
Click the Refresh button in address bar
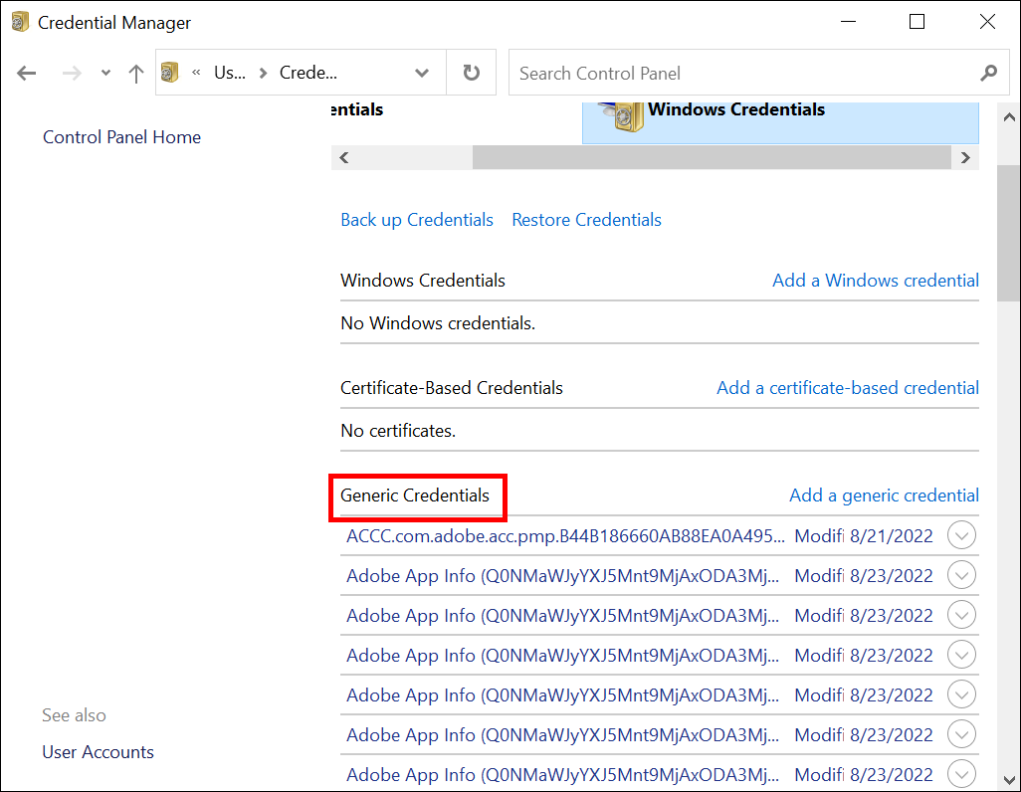point(472,74)
